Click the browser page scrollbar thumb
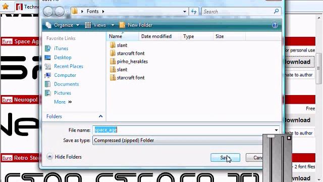 (x=318, y=68)
